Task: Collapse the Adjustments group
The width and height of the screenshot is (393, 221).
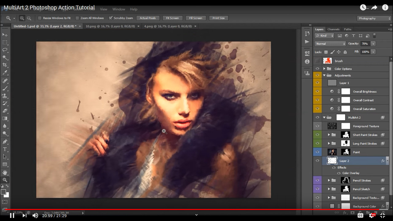Action: pos(324,75)
